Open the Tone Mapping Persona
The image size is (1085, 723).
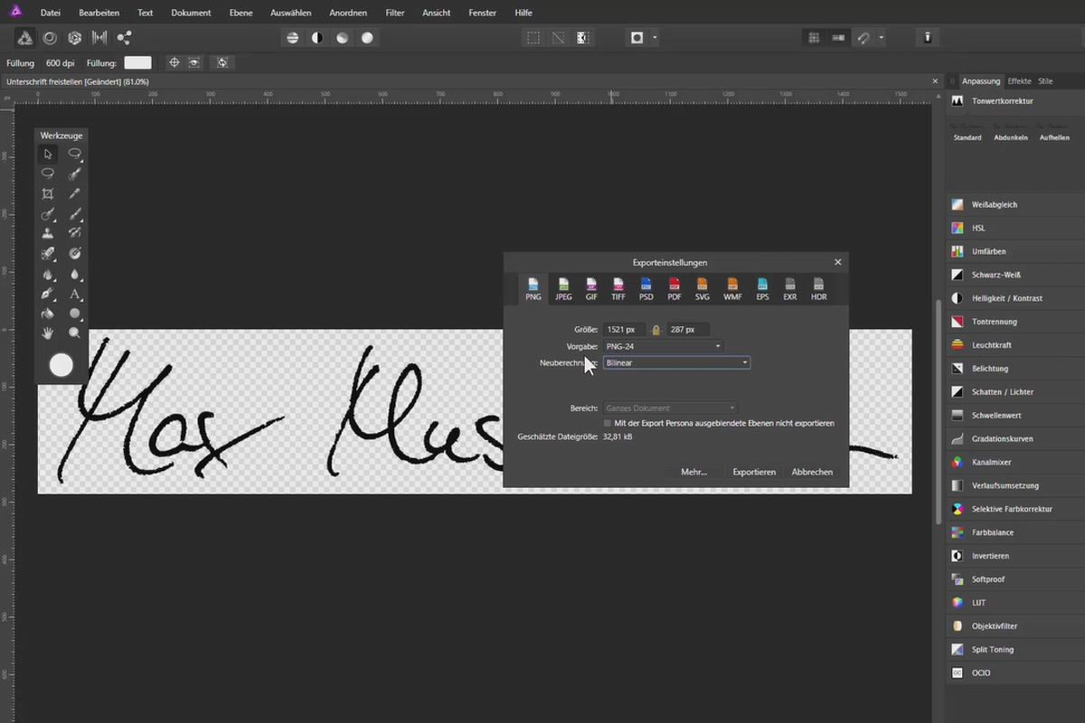[99, 38]
